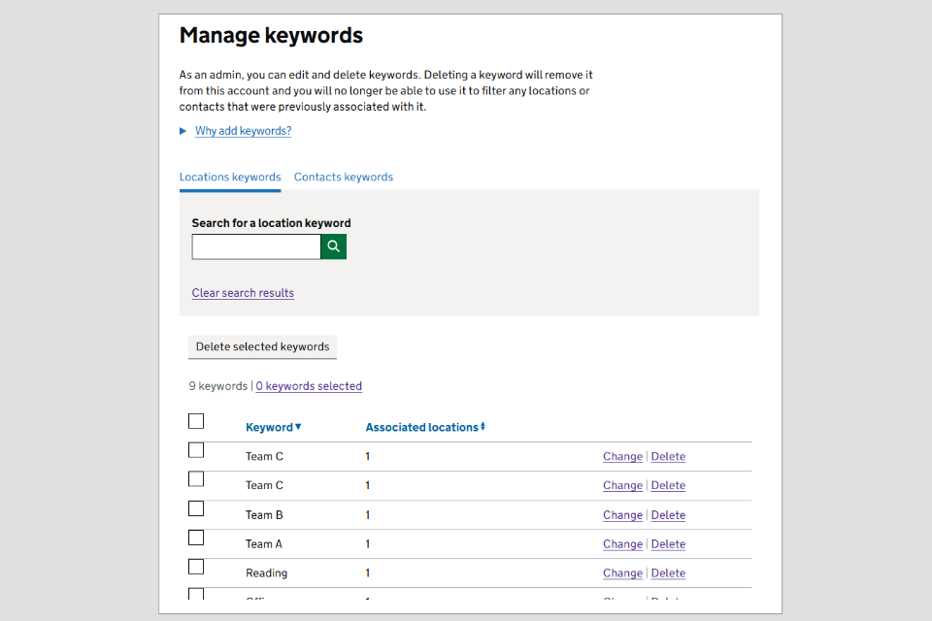Click Clear search results link
Screen dimensions: 932x621
243,293
